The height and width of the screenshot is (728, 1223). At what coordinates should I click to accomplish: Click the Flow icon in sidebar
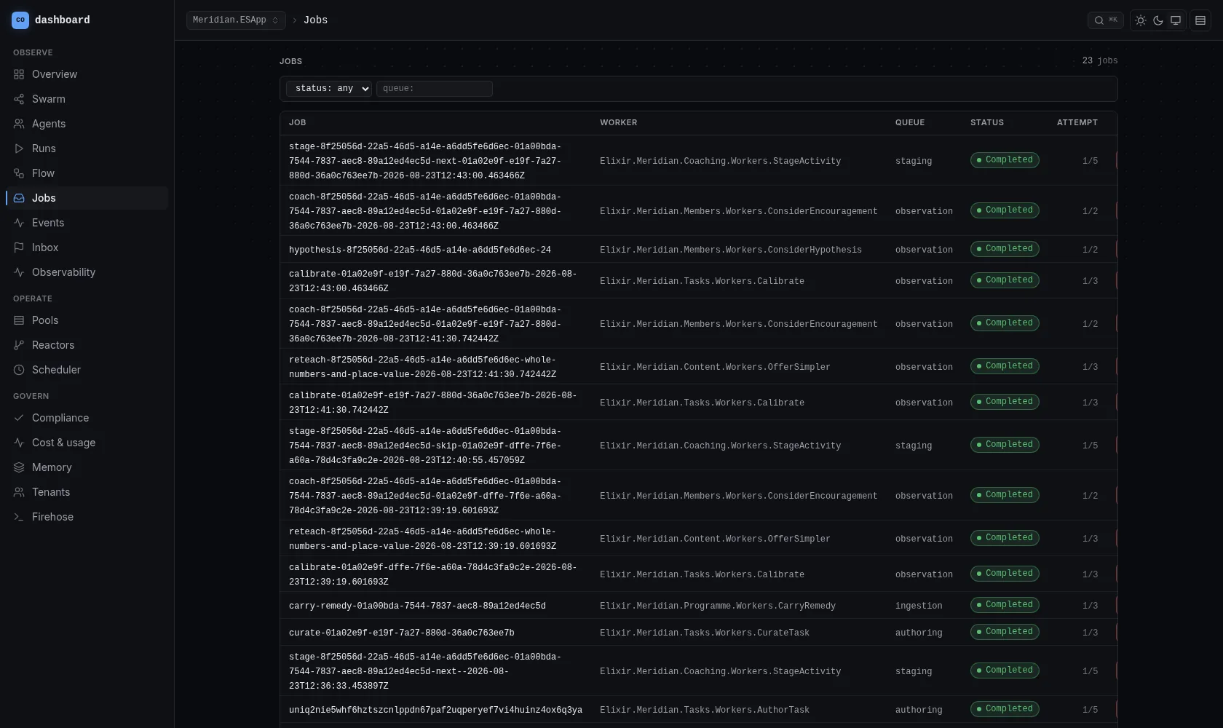[19, 173]
